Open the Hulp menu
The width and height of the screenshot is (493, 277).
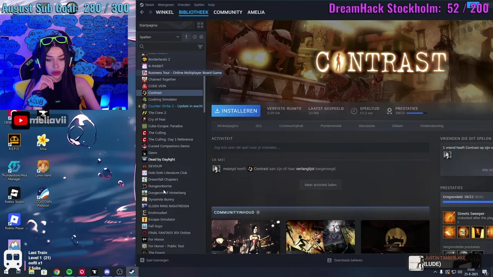click(211, 5)
